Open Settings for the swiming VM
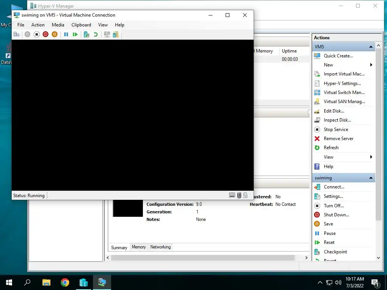The image size is (387, 290). [x=333, y=196]
